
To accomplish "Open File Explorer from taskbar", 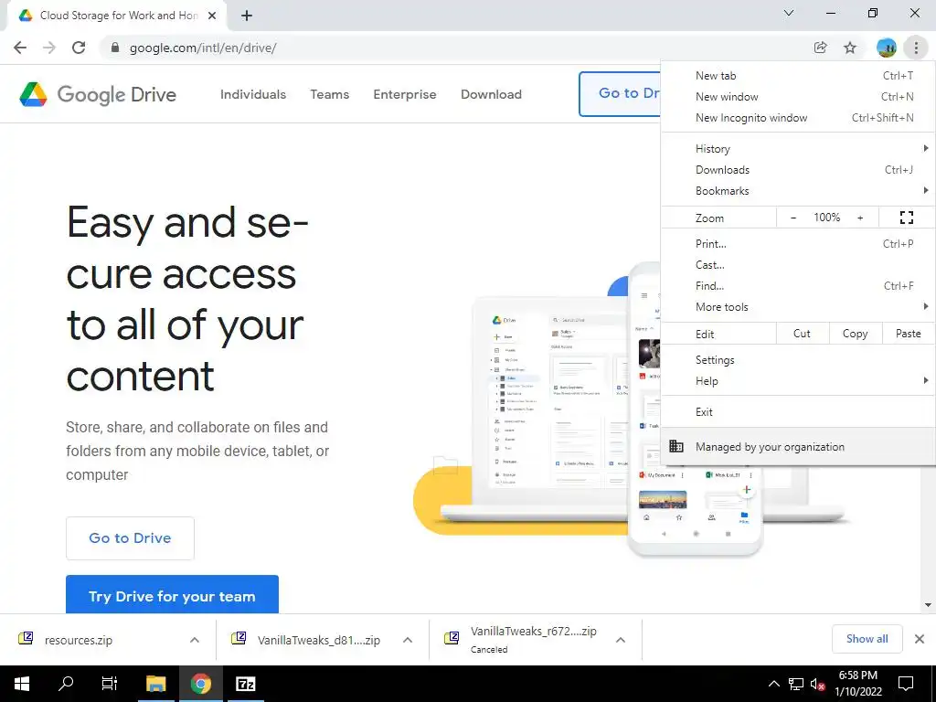I will (x=155, y=684).
